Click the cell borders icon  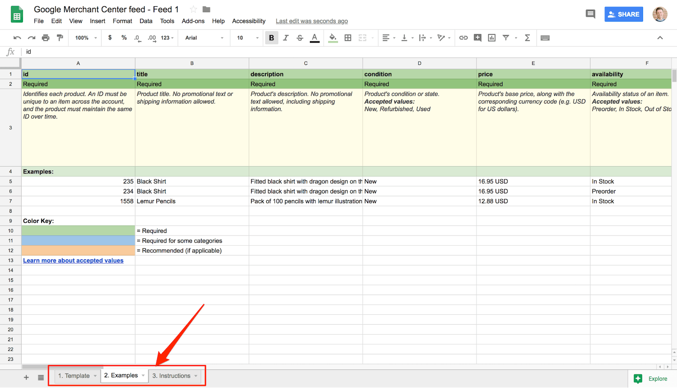click(348, 38)
